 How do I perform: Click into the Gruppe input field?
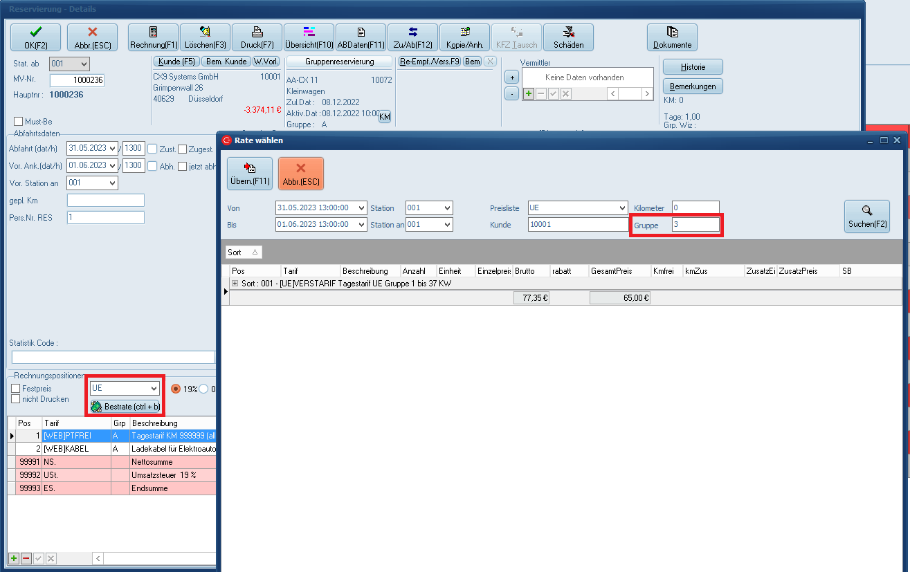click(x=695, y=225)
